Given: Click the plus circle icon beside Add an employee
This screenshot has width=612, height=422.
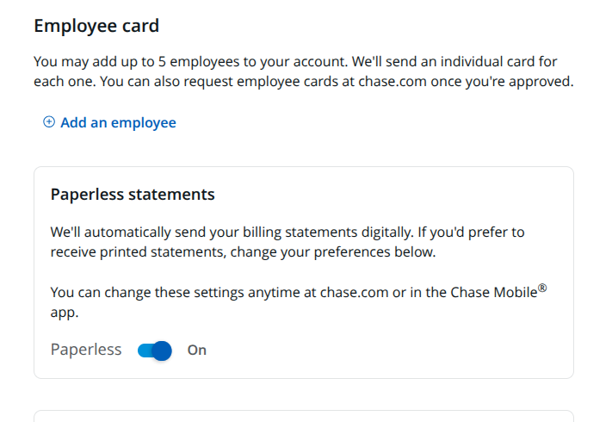Looking at the screenshot, I should [x=49, y=121].
